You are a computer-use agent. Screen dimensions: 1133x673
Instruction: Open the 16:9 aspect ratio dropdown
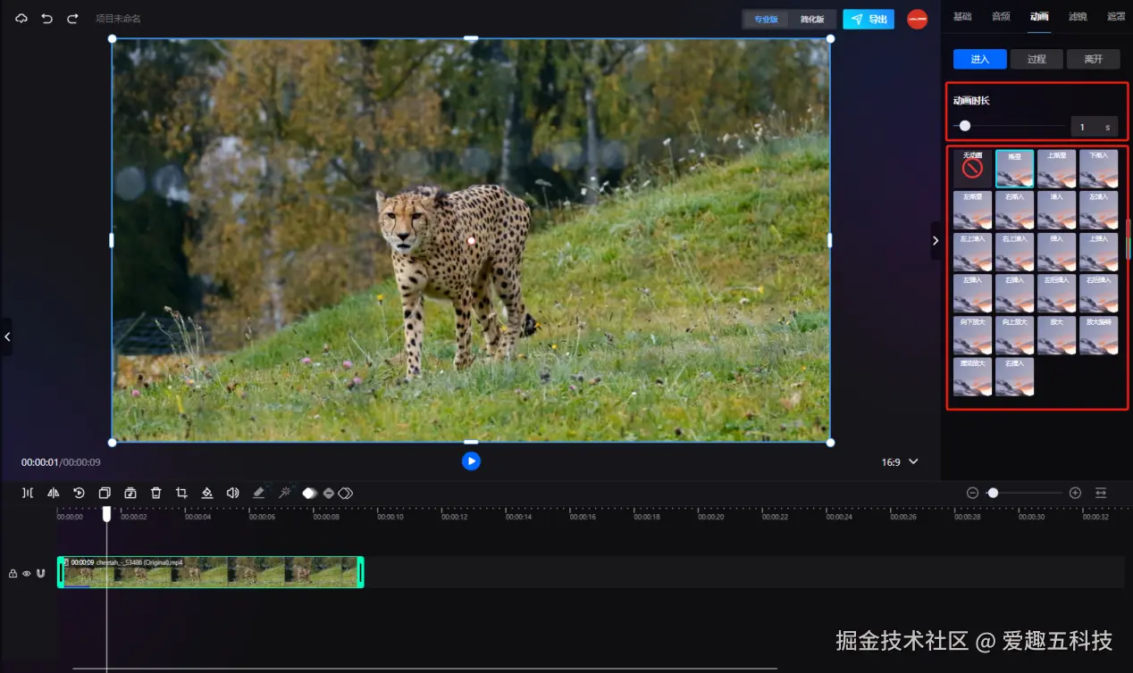(x=900, y=461)
